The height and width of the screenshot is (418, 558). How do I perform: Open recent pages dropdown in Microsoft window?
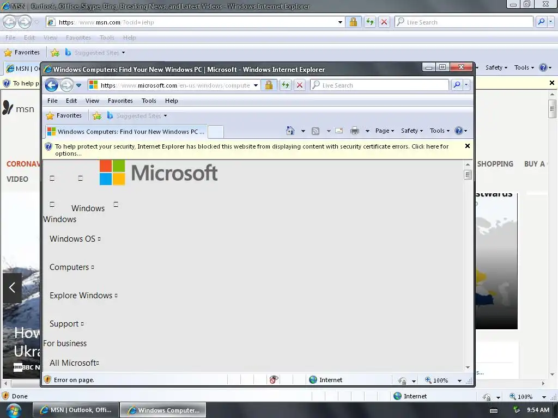click(x=78, y=85)
